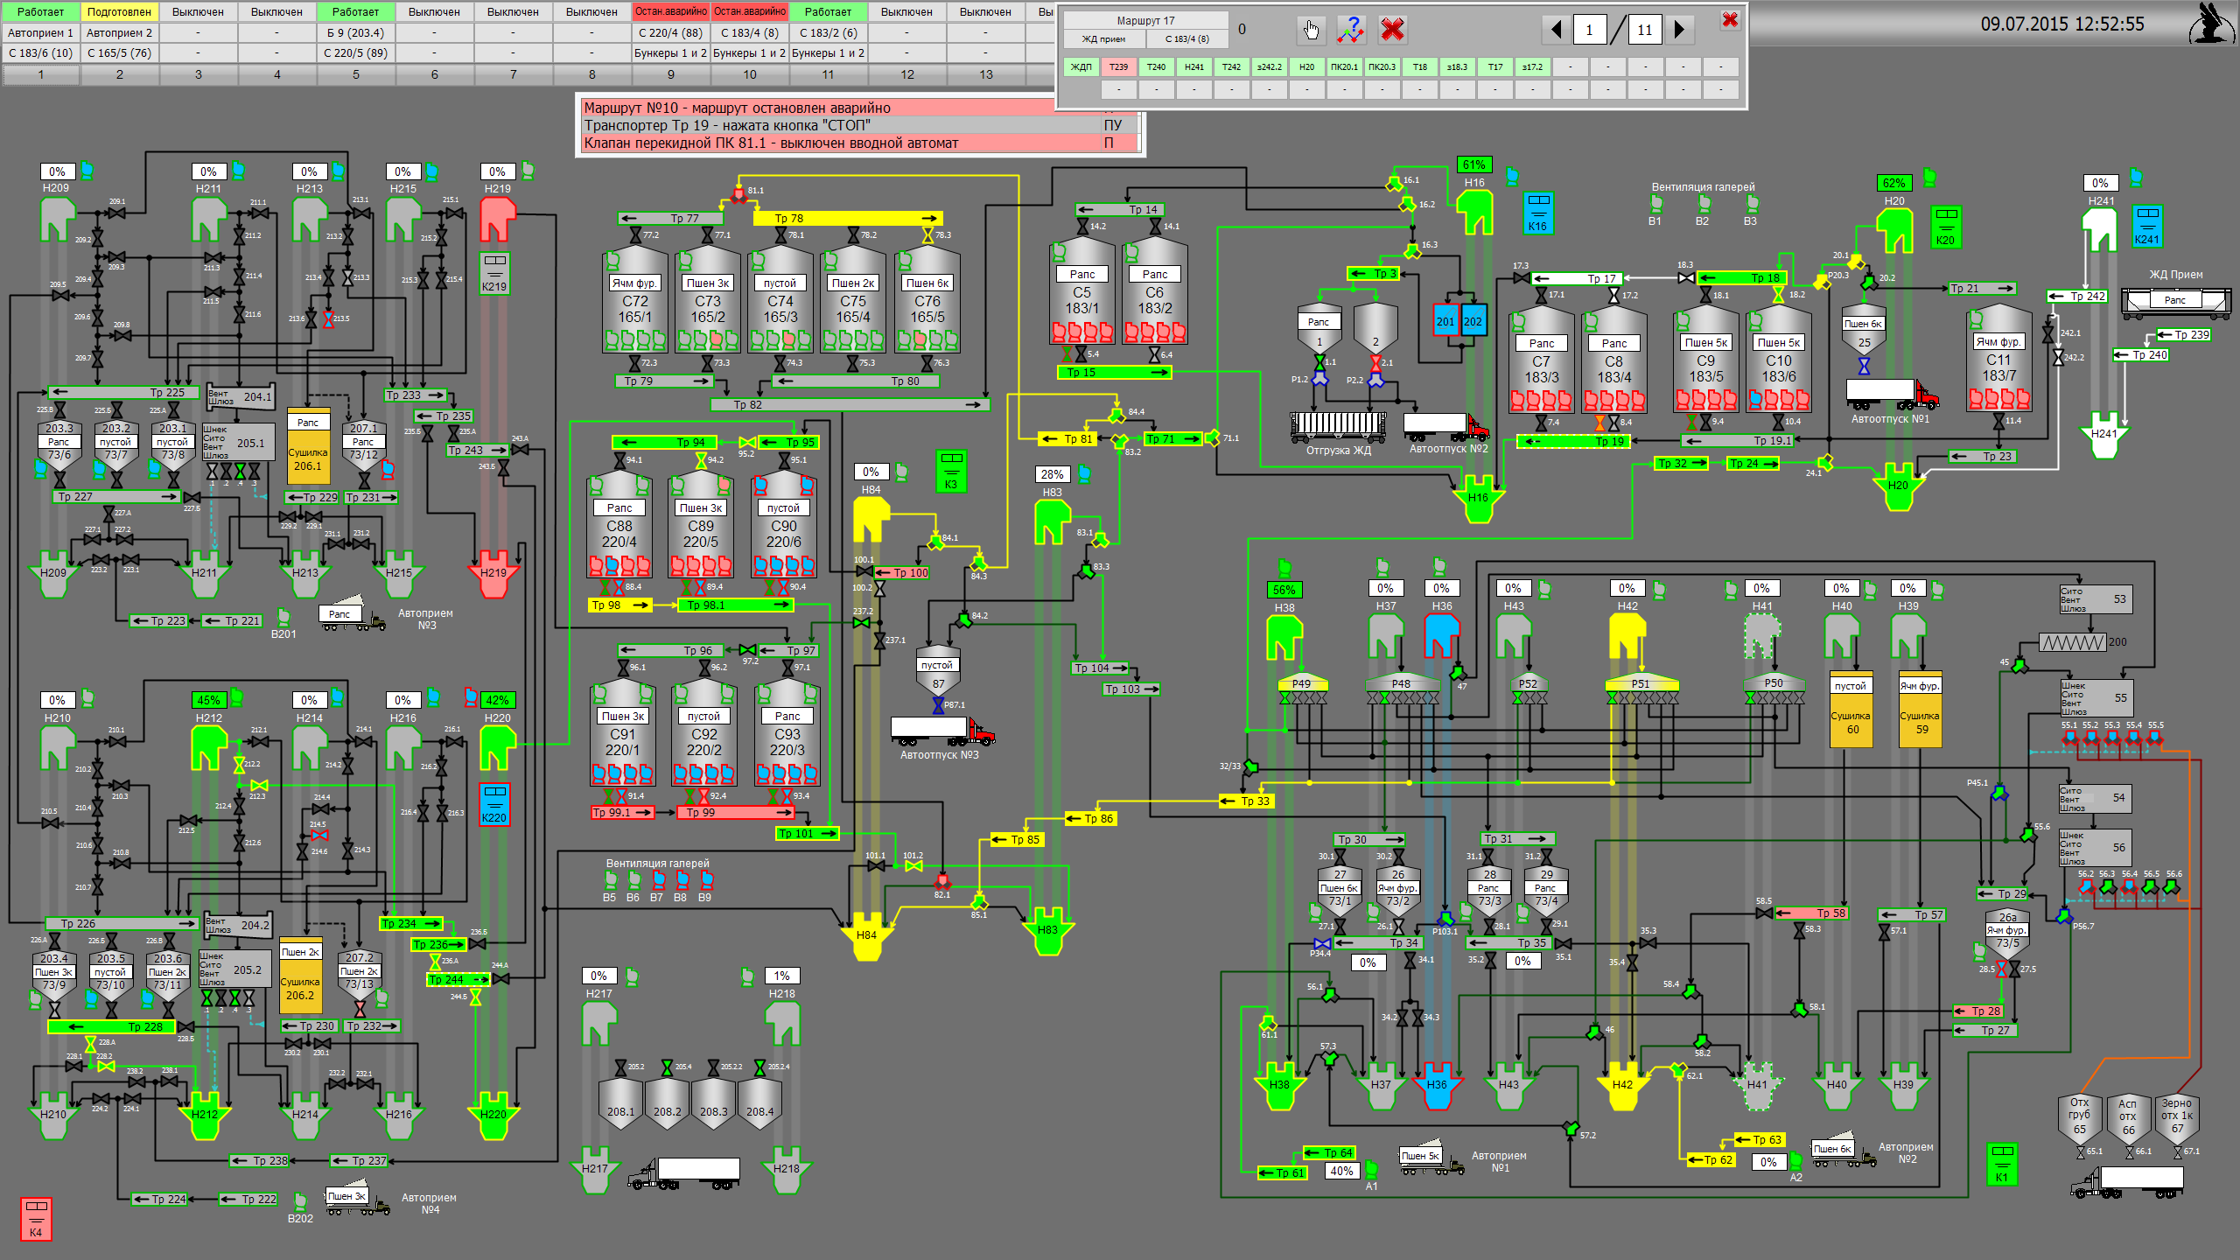This screenshot has height=1260, width=2240.
Task: Go to next route page arrow
Action: (x=1678, y=30)
